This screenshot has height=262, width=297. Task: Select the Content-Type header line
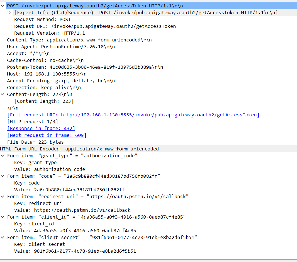tap(79, 40)
